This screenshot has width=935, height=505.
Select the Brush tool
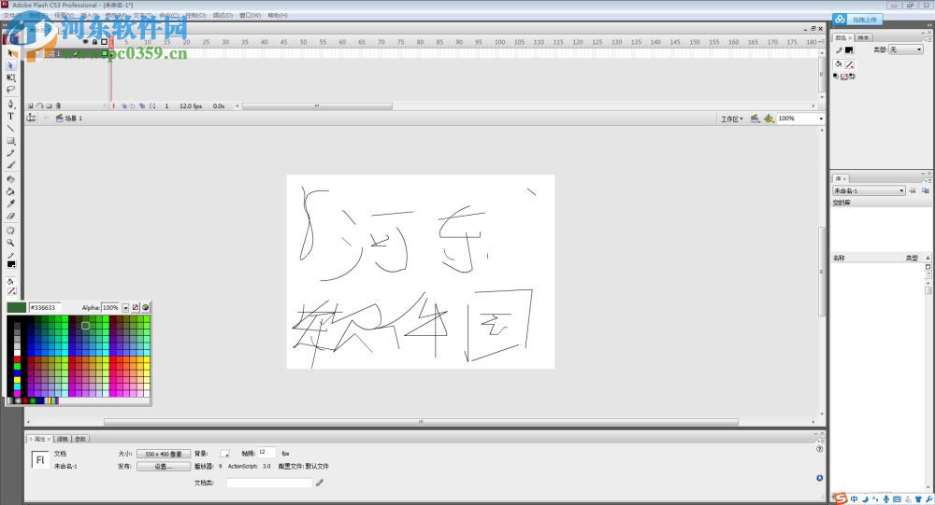coord(10,165)
